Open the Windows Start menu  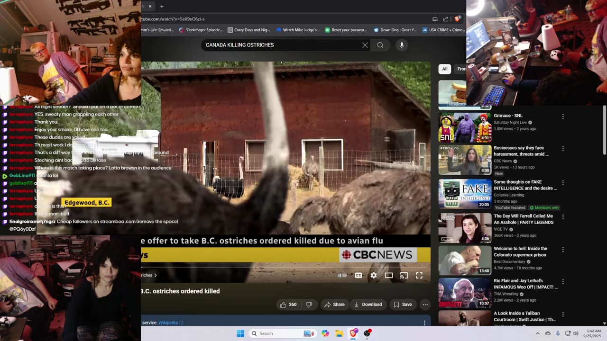click(240, 333)
